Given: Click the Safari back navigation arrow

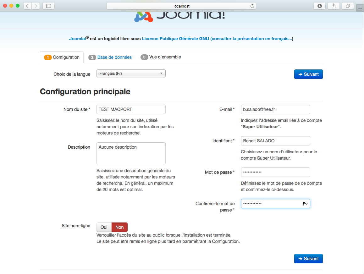Looking at the screenshot, I should tap(27, 6).
